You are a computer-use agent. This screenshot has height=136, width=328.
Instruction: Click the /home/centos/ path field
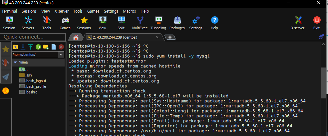click(x=35, y=55)
